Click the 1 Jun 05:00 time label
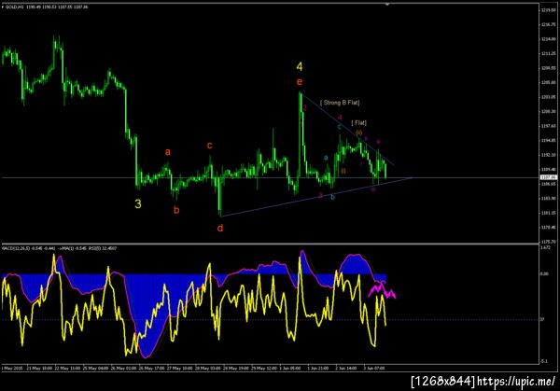This screenshot has width=560, height=391. coord(290,368)
